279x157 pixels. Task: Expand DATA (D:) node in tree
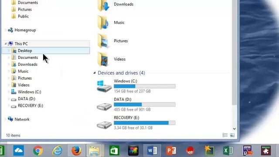click(9, 99)
